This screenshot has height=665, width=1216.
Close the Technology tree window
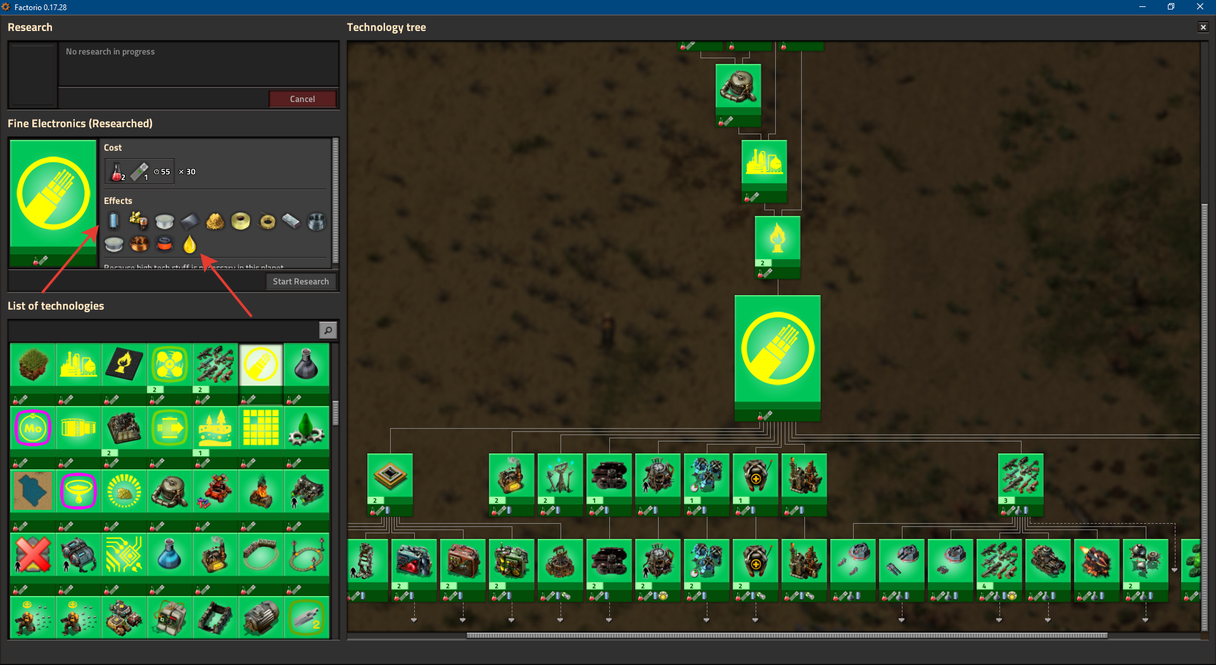pos(1203,27)
